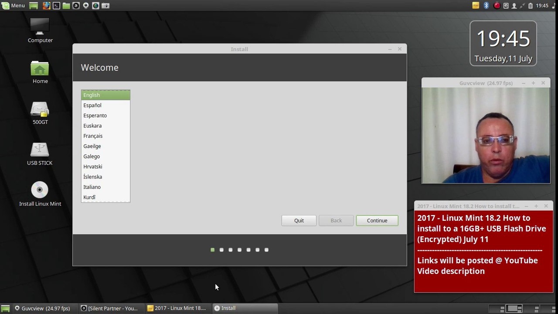558x314 pixels.
Task: Click the desktop clock widget showing 19:45
Action: pos(503,44)
